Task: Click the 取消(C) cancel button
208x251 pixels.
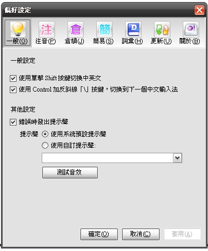Action: (141, 234)
